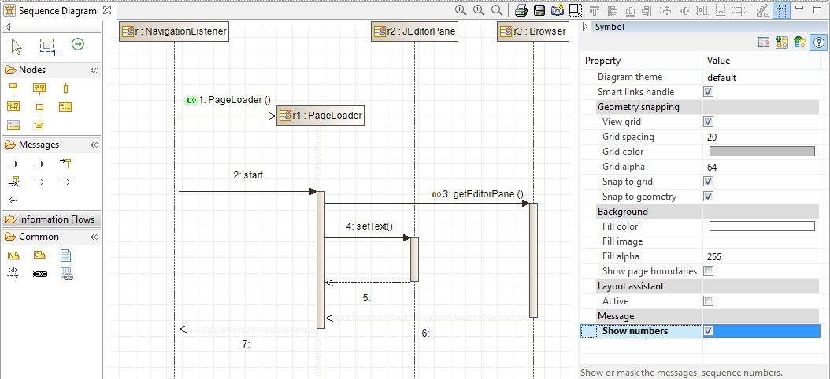Reset zoom with the 1:1 magnifier icon
The width and height of the screenshot is (830, 379).
pos(479,10)
